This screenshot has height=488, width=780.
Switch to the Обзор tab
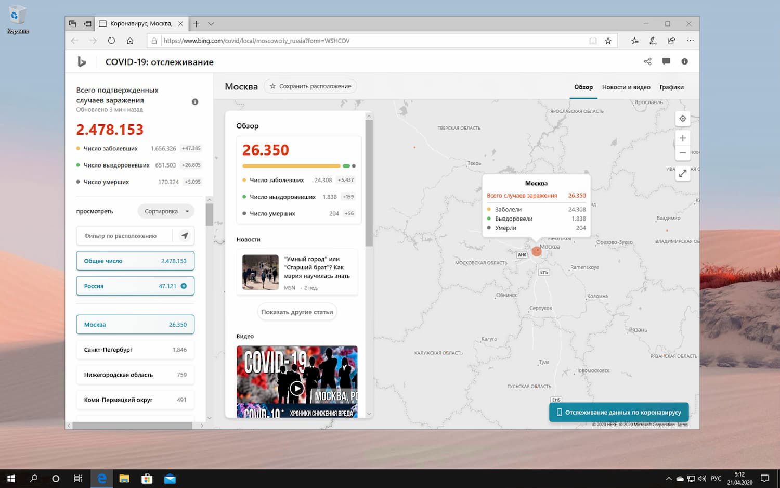tap(583, 87)
